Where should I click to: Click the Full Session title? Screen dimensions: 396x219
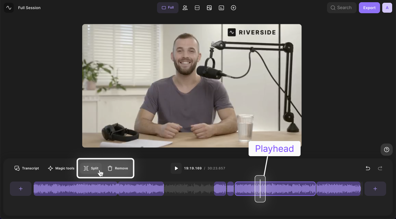coord(29,8)
